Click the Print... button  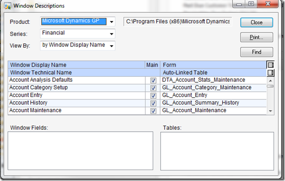tap(257, 37)
